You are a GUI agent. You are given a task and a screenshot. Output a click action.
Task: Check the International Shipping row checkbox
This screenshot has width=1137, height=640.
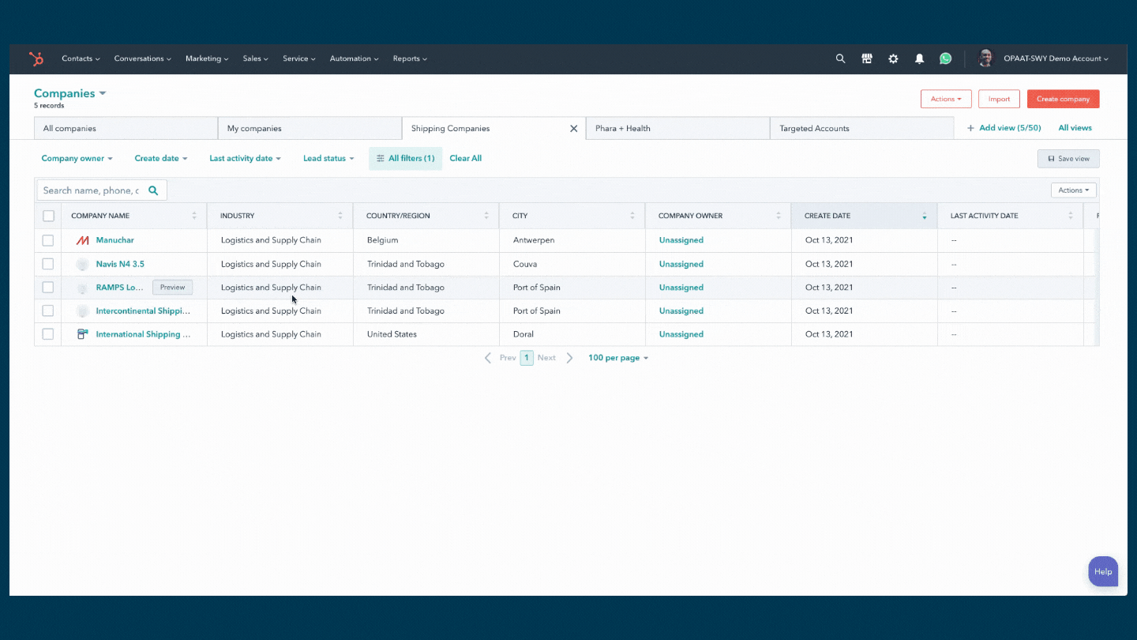48,334
